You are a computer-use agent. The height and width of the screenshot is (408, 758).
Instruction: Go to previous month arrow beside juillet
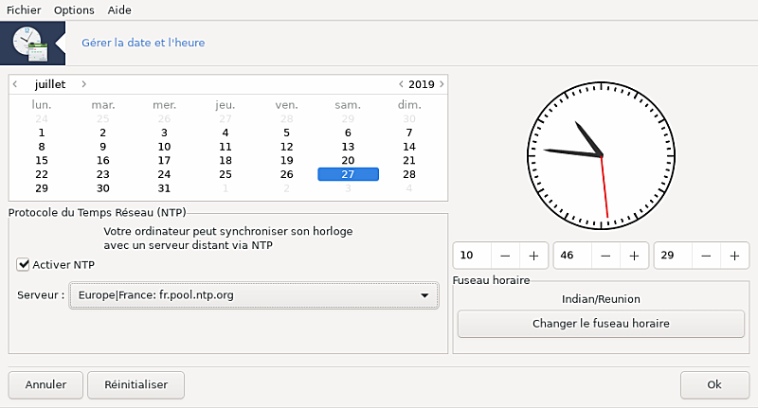(x=15, y=84)
